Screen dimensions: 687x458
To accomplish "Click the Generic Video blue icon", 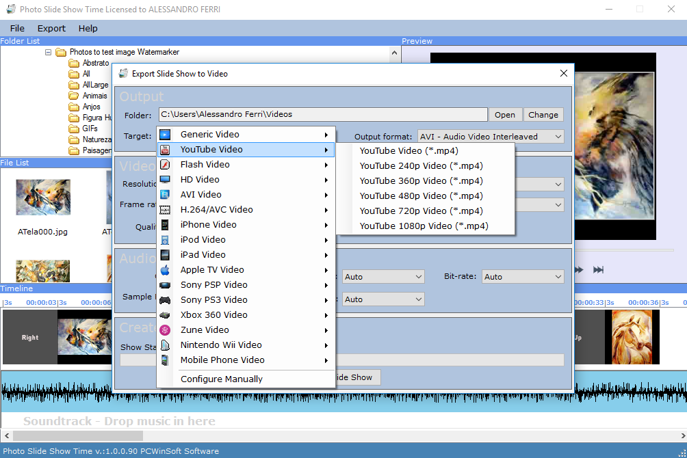I will (165, 135).
